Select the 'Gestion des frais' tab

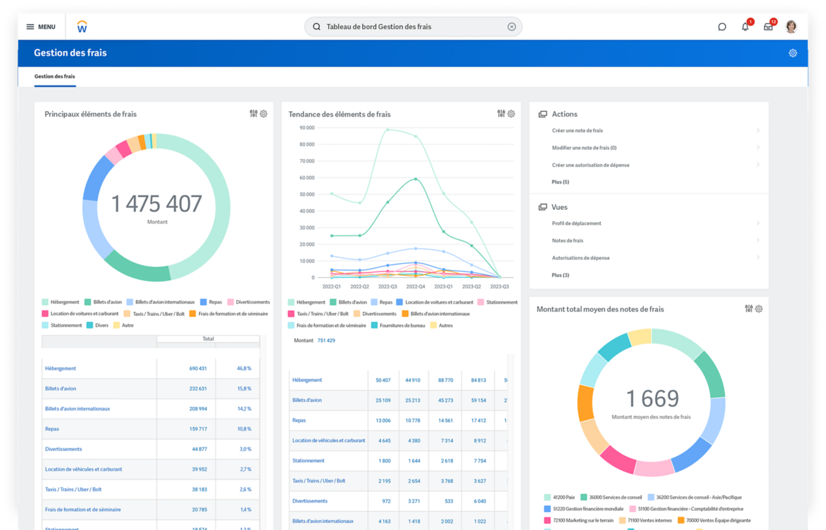point(55,77)
